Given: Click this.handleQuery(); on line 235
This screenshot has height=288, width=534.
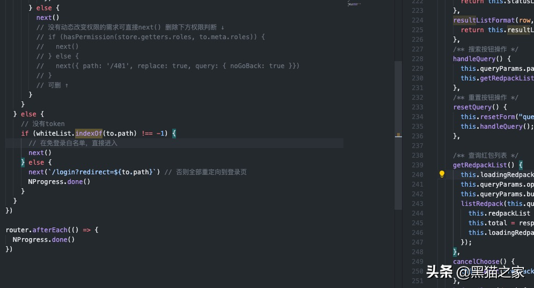Looking at the screenshot, I should coord(497,127).
